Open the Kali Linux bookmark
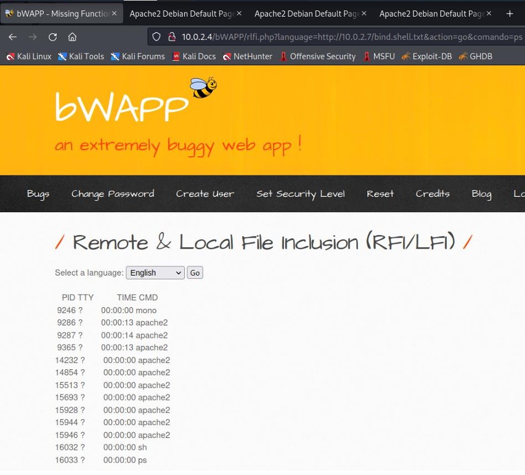The image size is (525, 475). [29, 57]
